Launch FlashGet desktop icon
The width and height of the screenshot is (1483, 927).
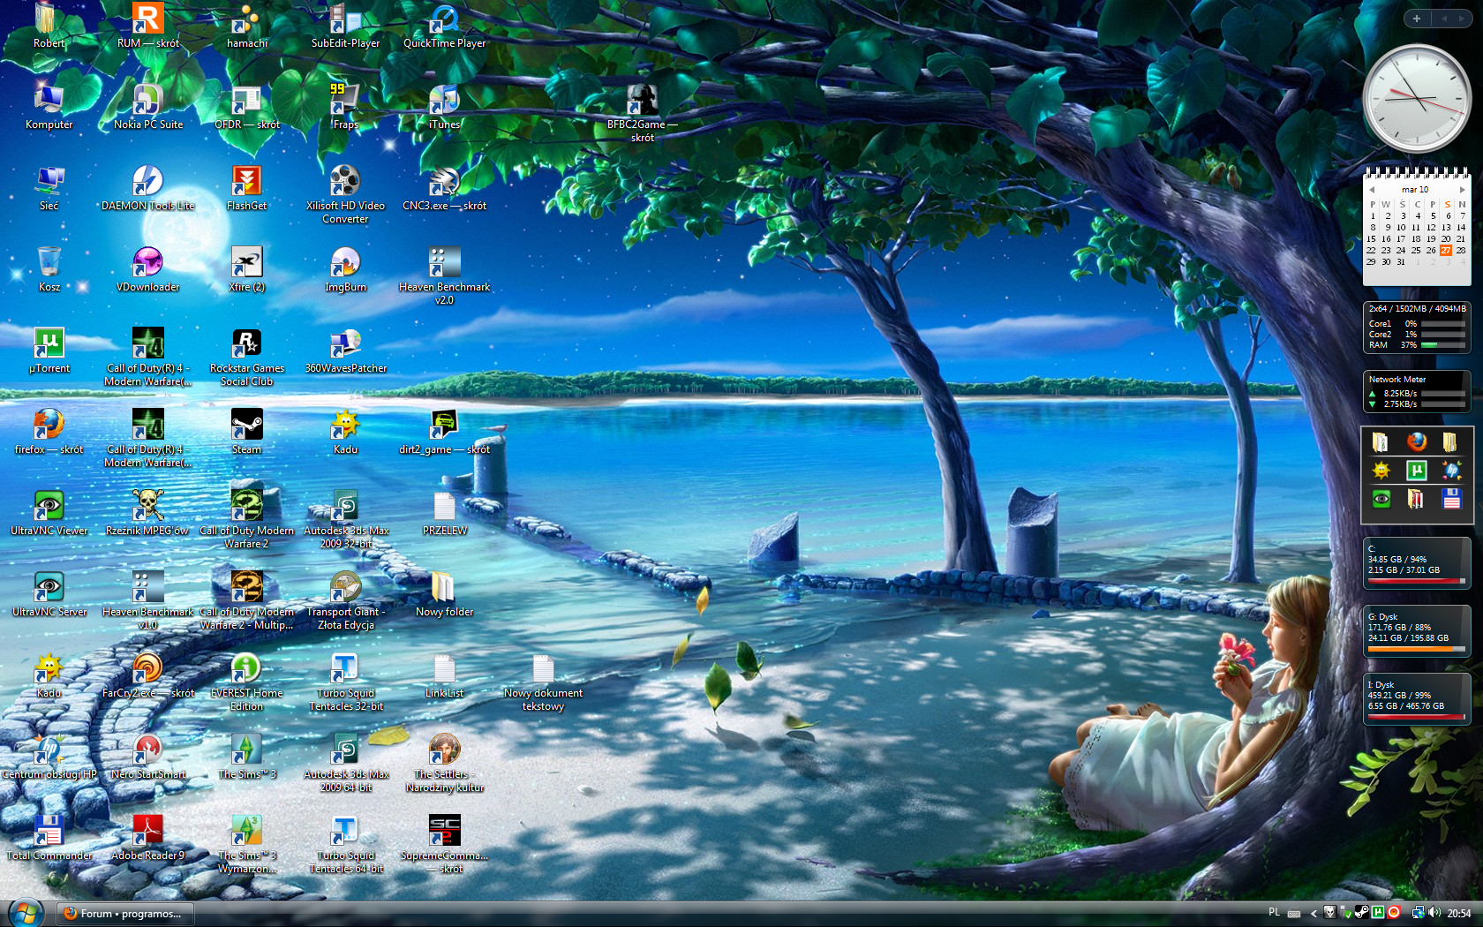pos(246,181)
